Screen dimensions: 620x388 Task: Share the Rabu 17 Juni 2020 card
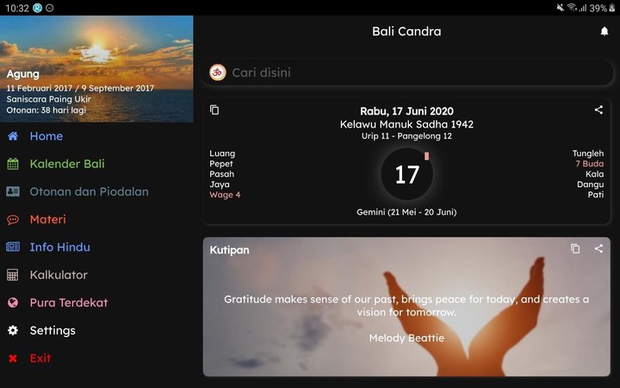click(x=598, y=110)
